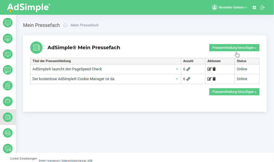Viewport: 274px width, 162px height.
Task: Expand the Cookie Manager row arrow
Action: (177, 79)
